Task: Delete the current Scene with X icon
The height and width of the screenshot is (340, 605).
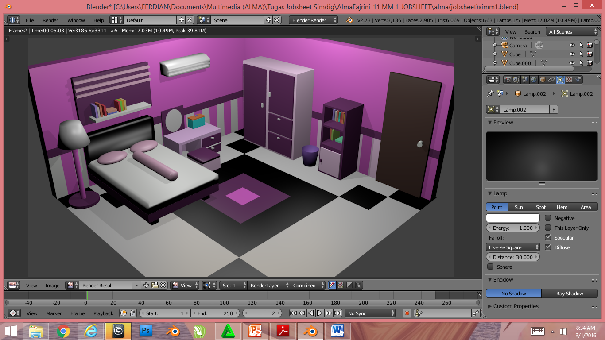Action: click(x=277, y=20)
